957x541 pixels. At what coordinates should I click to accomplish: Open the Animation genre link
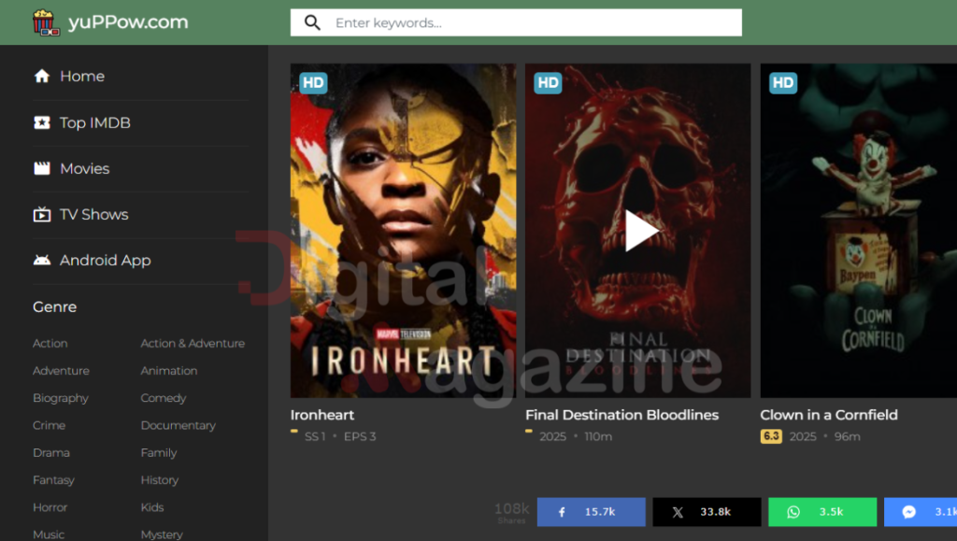(169, 371)
